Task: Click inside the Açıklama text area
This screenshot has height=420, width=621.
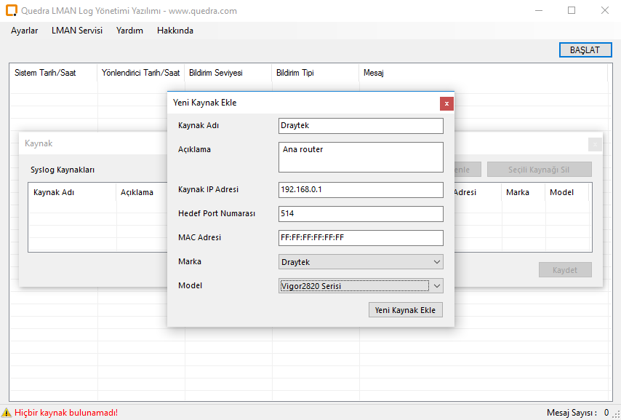Action: [360, 156]
